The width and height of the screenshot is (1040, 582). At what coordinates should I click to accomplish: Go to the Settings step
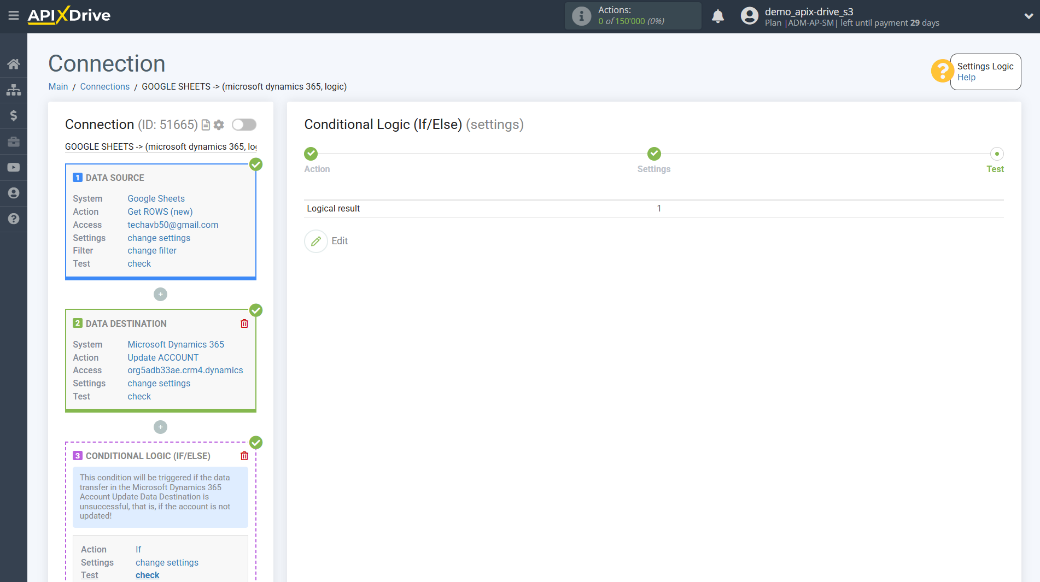point(654,154)
